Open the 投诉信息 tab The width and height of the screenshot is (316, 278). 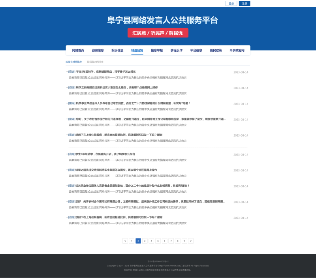[117, 51]
